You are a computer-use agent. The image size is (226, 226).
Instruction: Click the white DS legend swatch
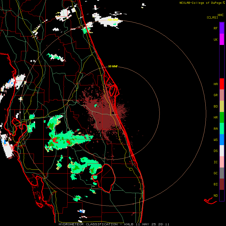click(222, 151)
